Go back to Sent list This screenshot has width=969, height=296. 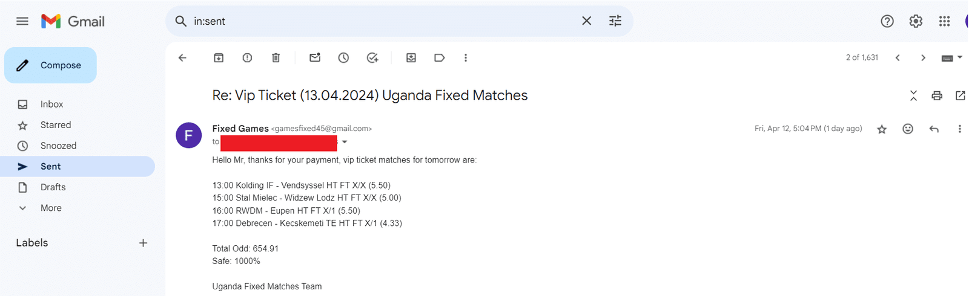tap(182, 58)
